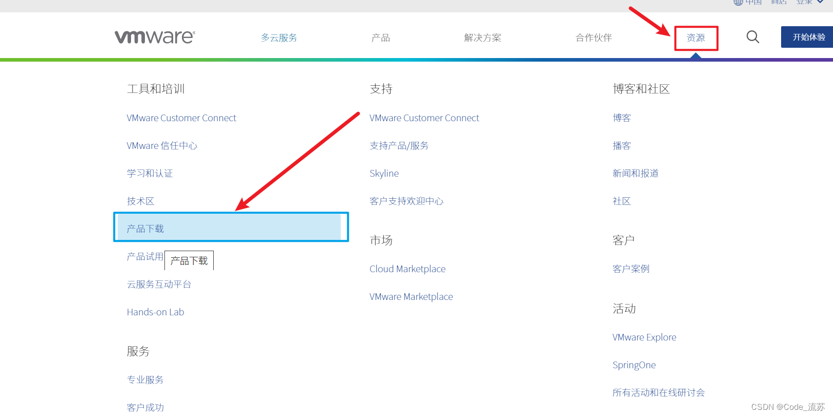This screenshot has width=833, height=416.
Task: Click the 博客和社区 section heading
Action: tap(641, 89)
